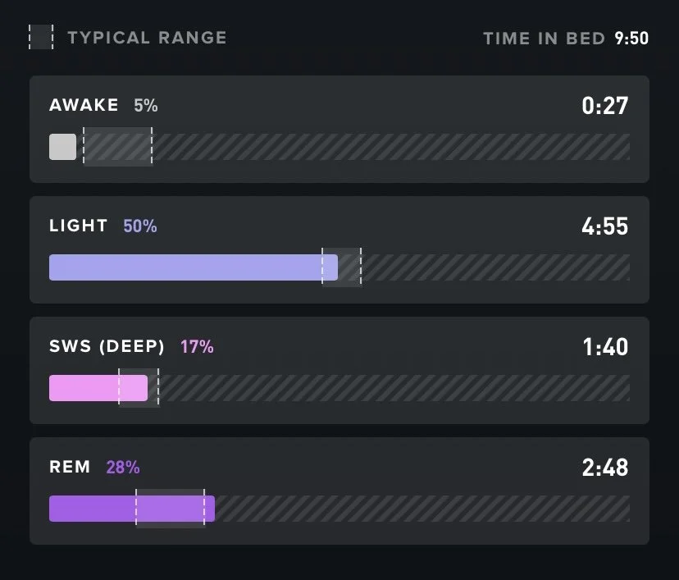Select the Light 50% percentage
Viewport: 679px width, 580px height.
click(x=140, y=226)
